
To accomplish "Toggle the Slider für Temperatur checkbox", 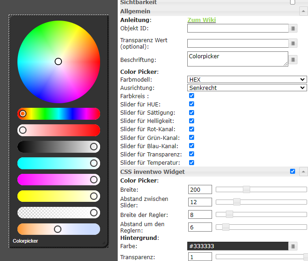I will [x=191, y=162].
